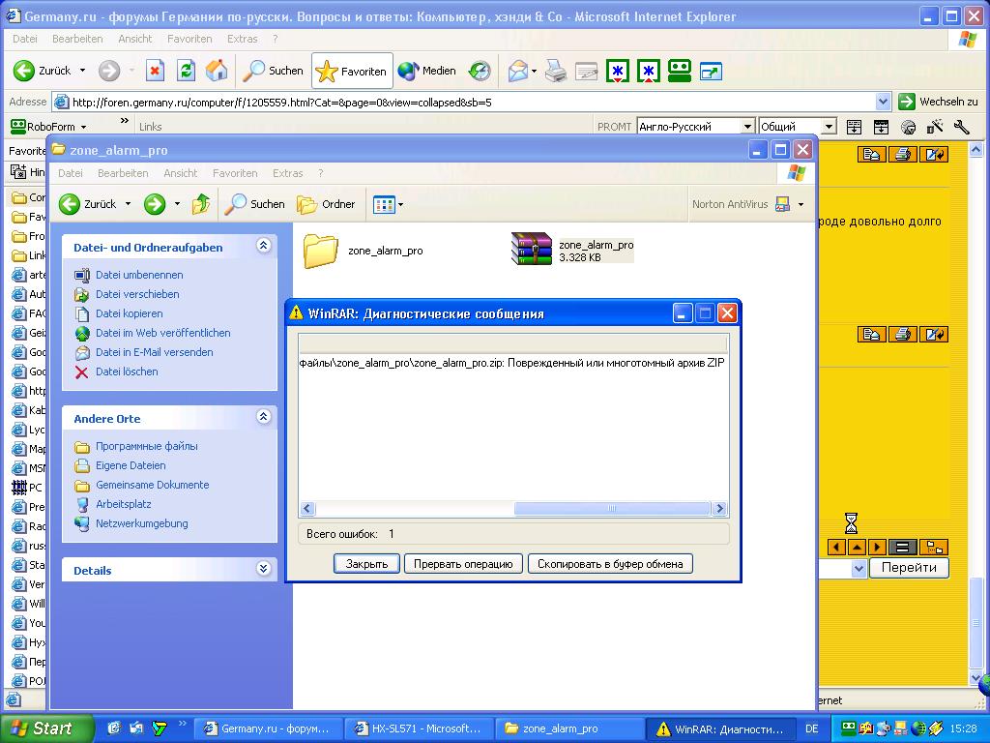Toggle the Ordner folders pane in Explorer
This screenshot has width=990, height=743.
click(x=327, y=204)
